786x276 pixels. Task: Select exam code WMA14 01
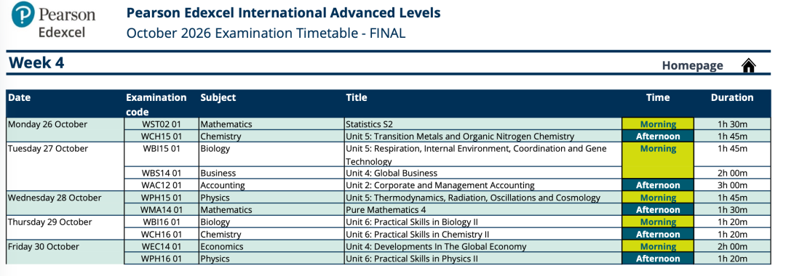click(162, 209)
